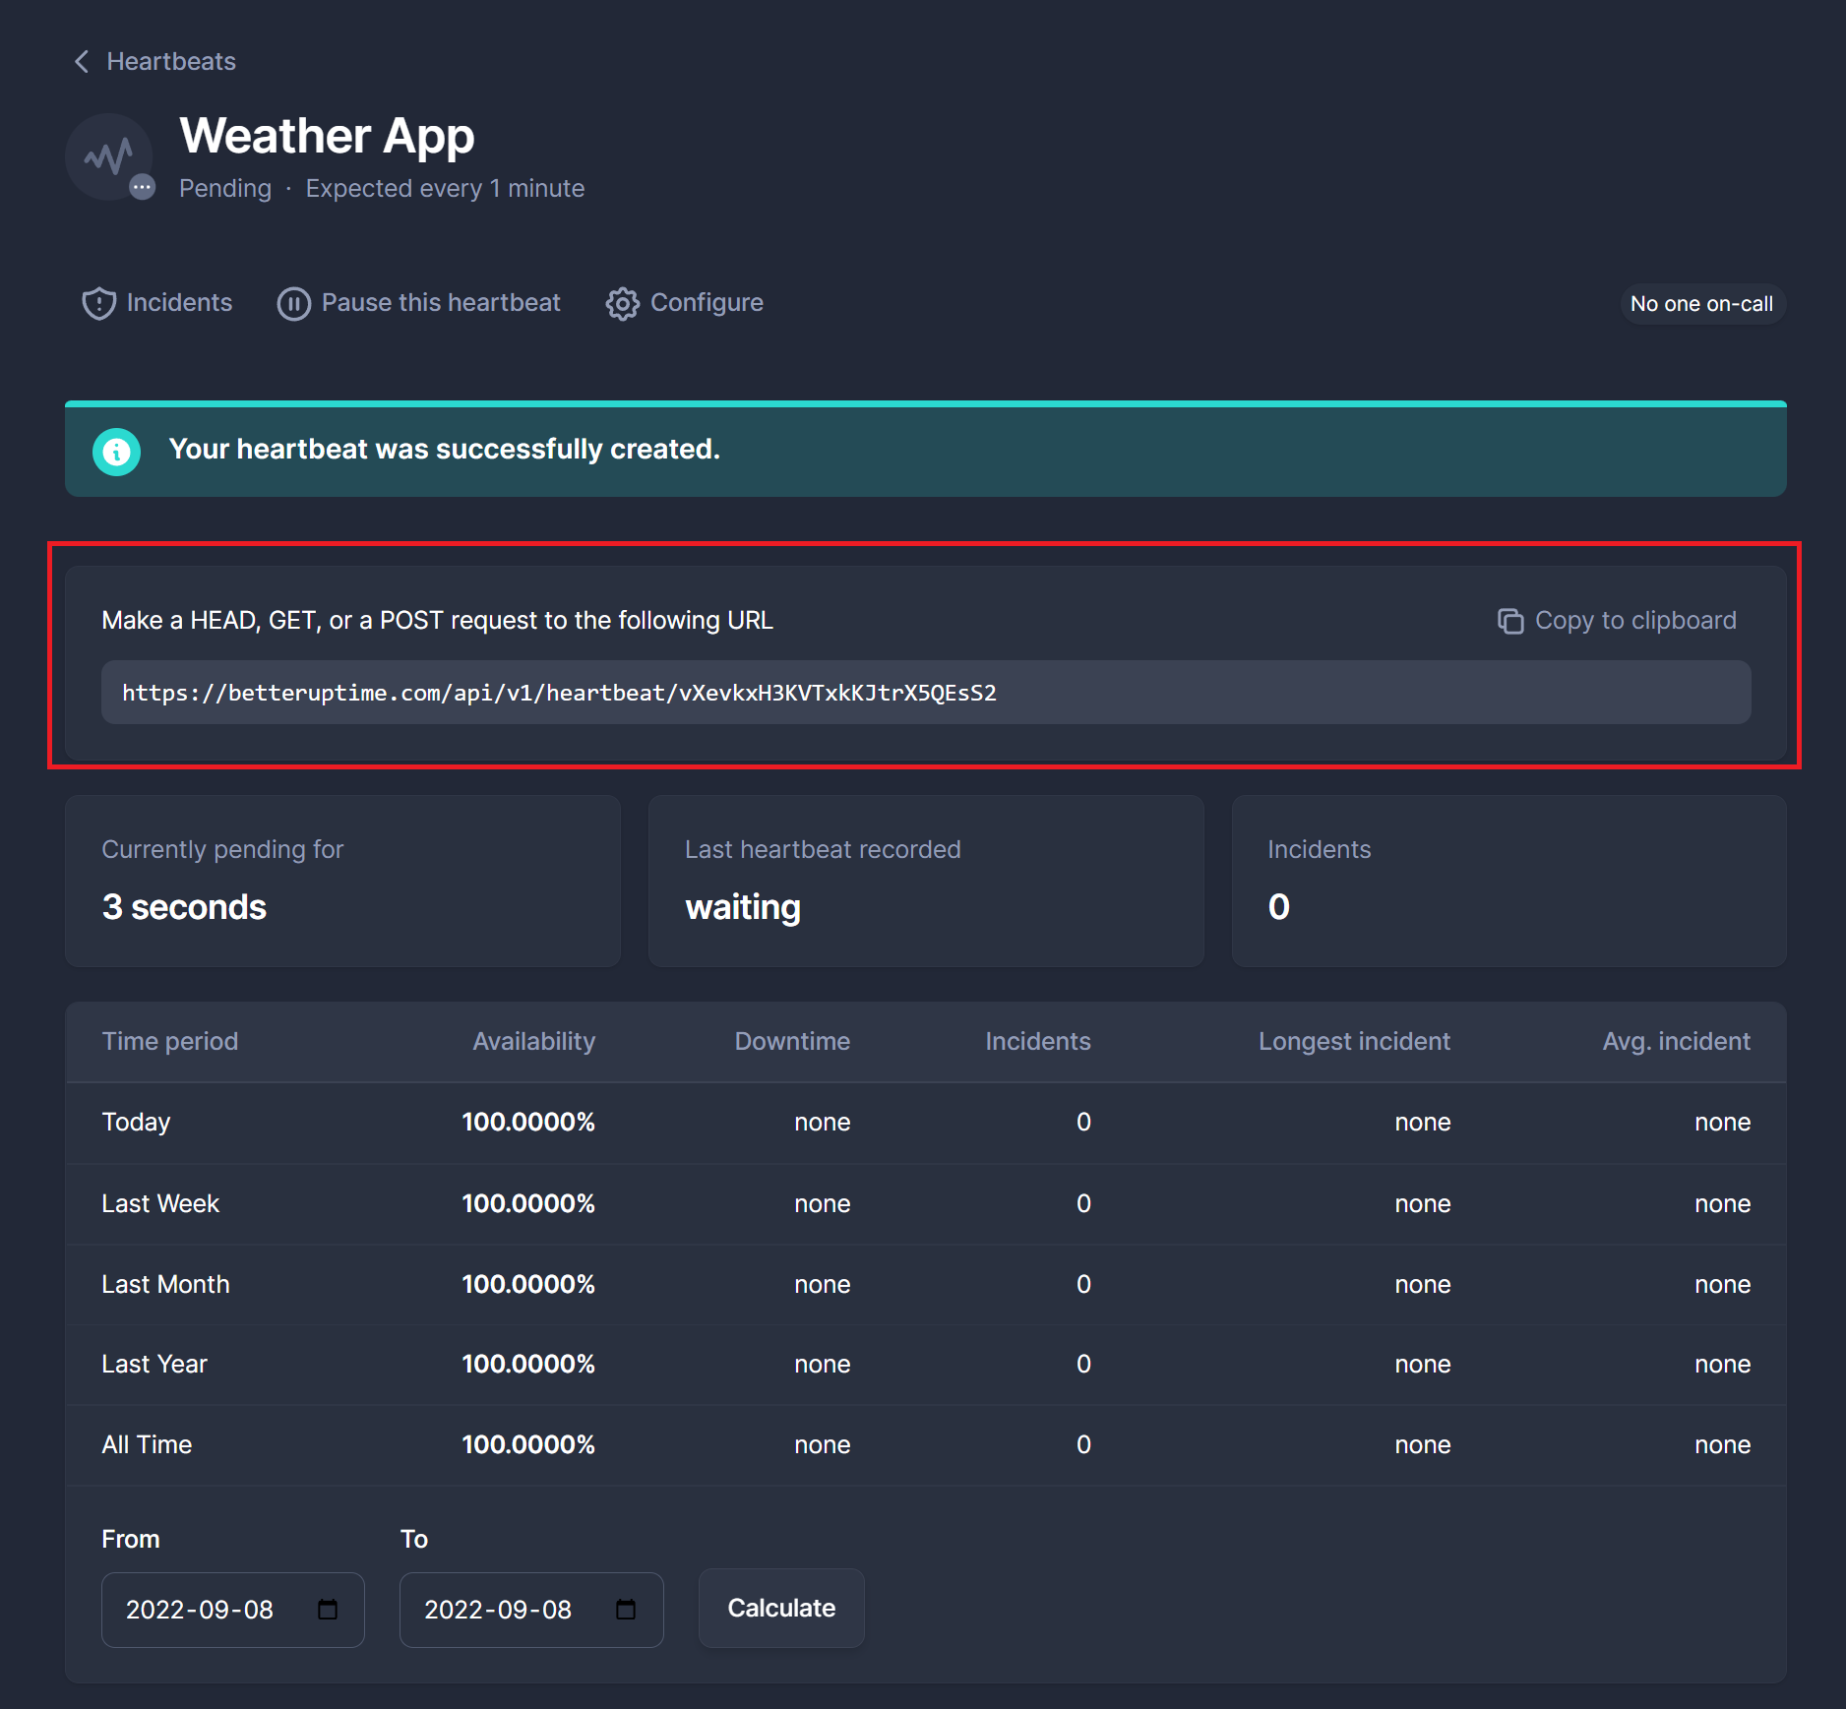Click the back chevron next to Heartbeats
Viewport: 1846px width, 1709px height.
click(82, 61)
